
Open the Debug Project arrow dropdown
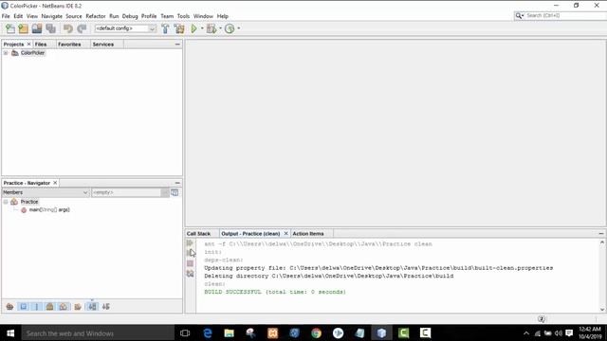(220, 28)
